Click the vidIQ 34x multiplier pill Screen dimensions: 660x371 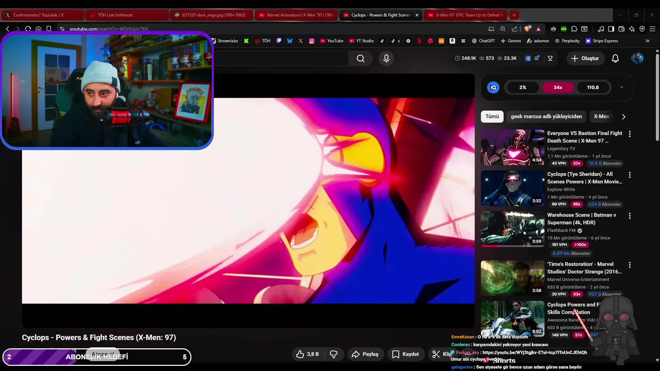coord(558,87)
